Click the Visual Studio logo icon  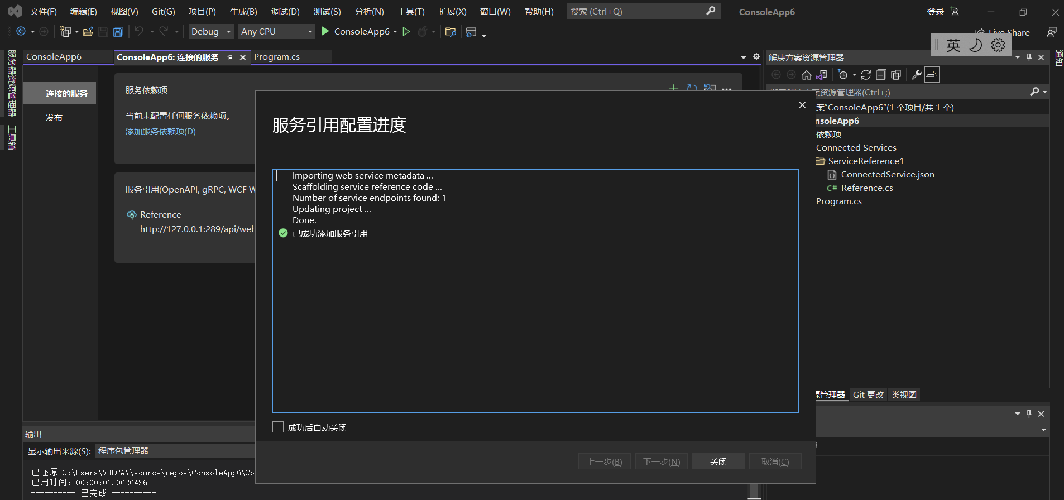[15, 11]
